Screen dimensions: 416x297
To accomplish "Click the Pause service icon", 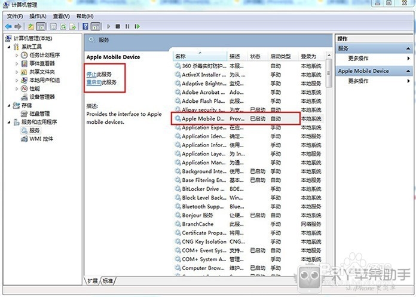I will point(127,26).
